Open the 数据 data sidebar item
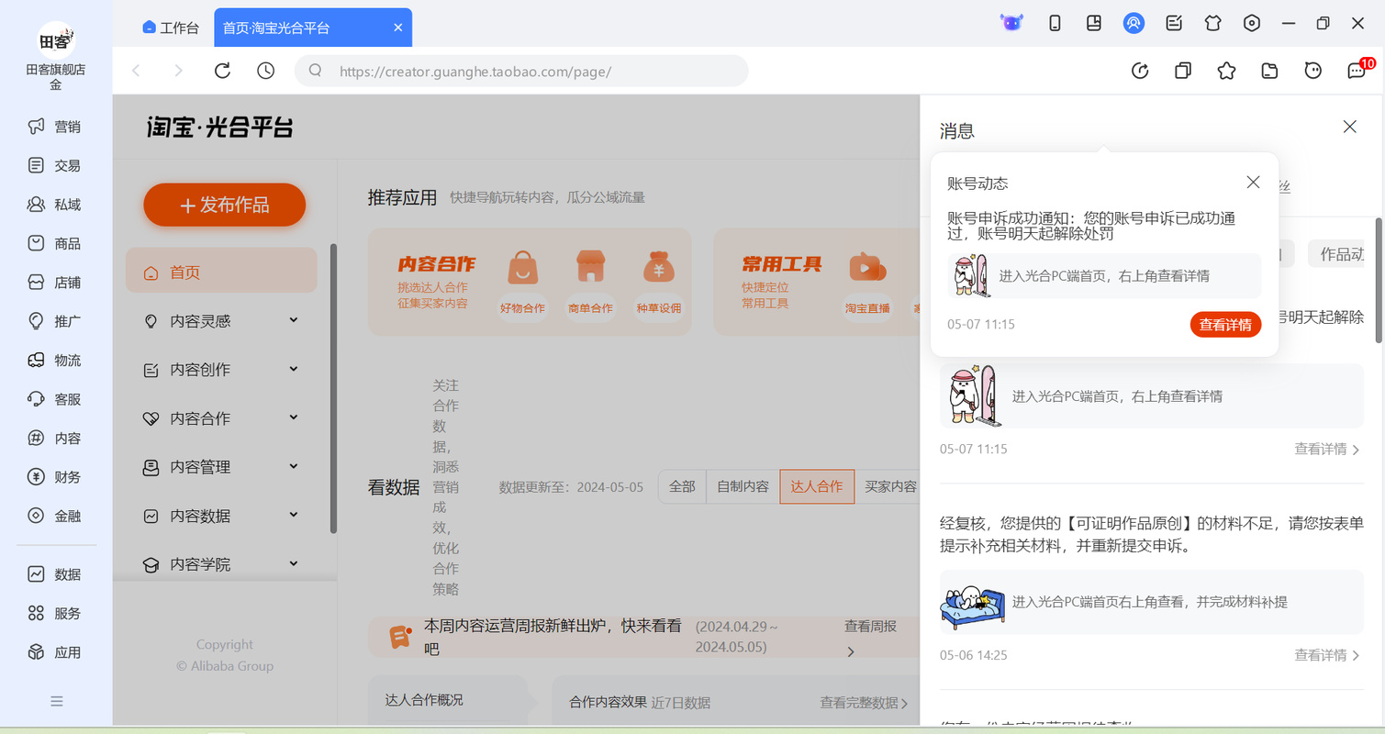1385x734 pixels. click(x=55, y=574)
